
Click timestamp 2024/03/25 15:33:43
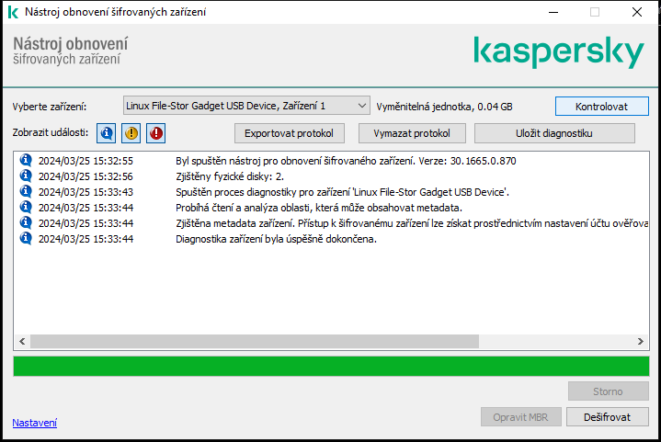click(x=85, y=192)
